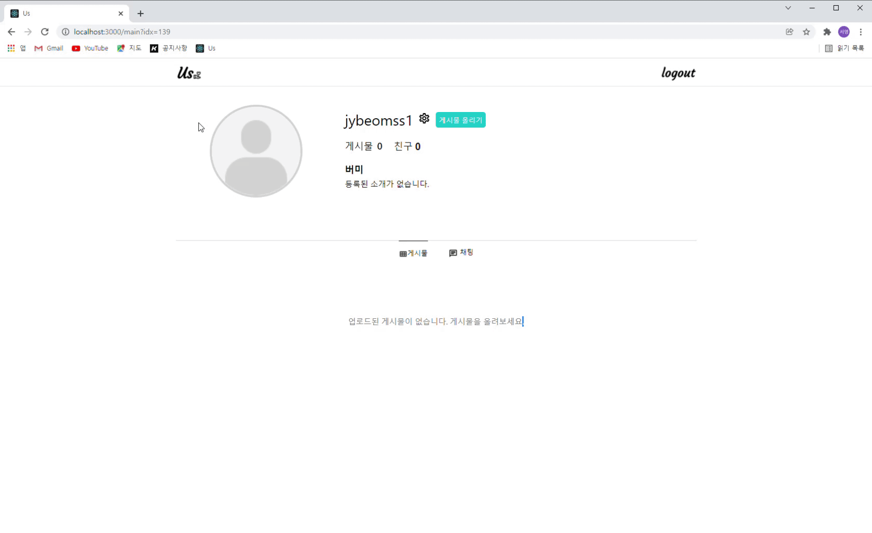This screenshot has width=872, height=533.
Task: Click the jybeomss1 username heading
Action: coord(378,120)
